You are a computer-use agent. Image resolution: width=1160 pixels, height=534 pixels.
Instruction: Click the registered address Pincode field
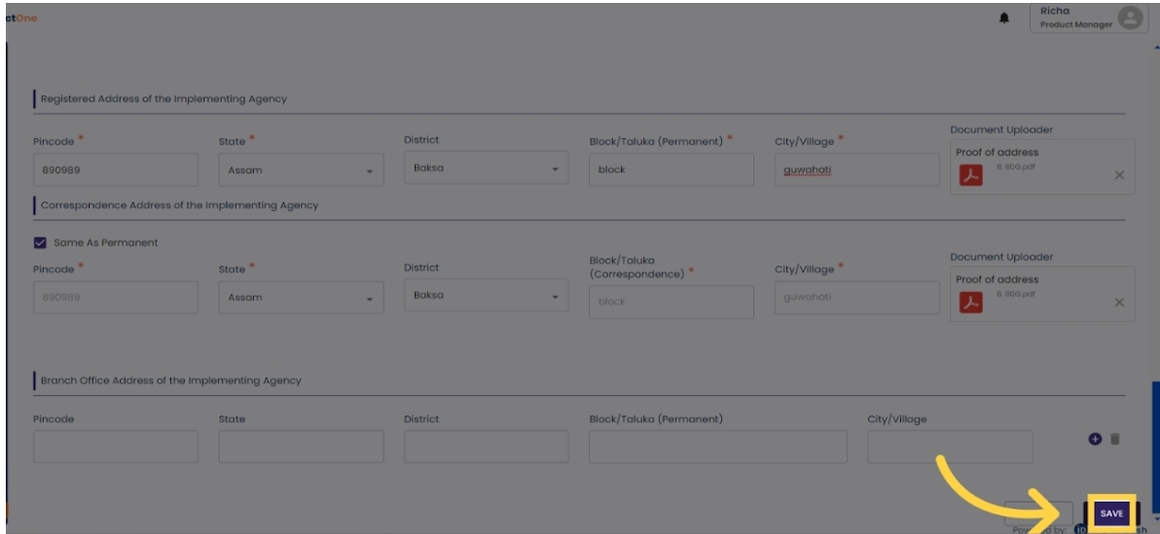115,170
